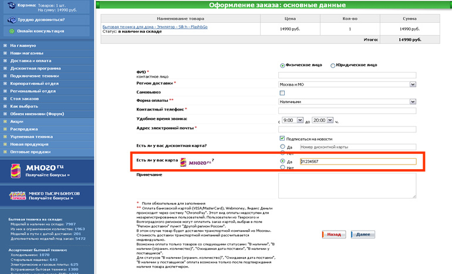The width and height of the screenshot is (452, 274).
Task: Open the product link in order table
Action: (155, 27)
